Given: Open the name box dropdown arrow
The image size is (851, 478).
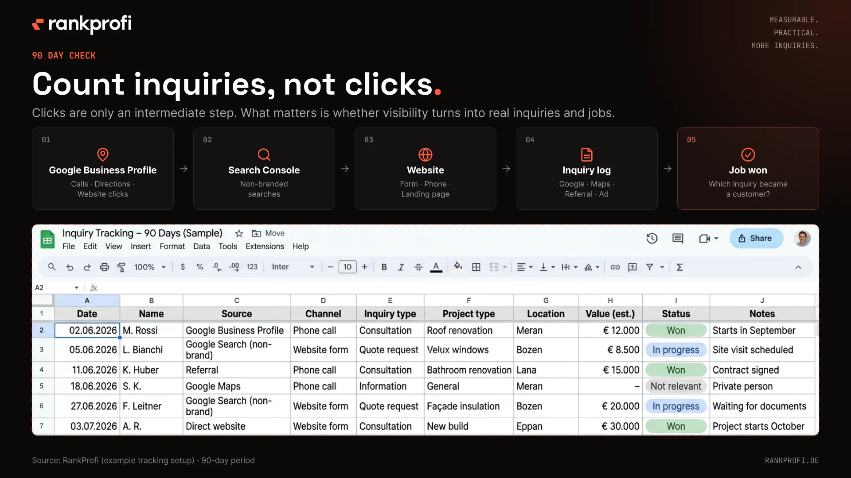Looking at the screenshot, I should [x=77, y=288].
